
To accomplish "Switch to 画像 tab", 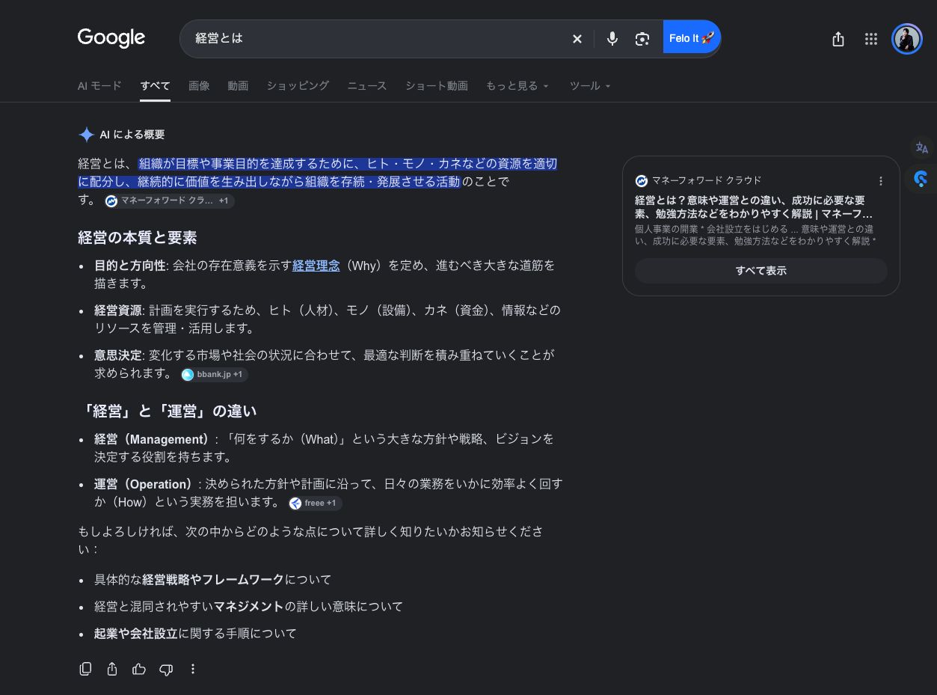I will click(x=199, y=86).
